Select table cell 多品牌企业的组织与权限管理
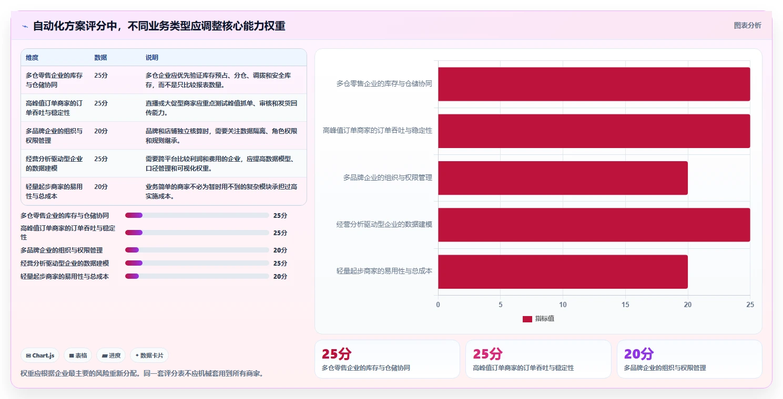Image resolution: width=783 pixels, height=399 pixels. click(x=55, y=135)
